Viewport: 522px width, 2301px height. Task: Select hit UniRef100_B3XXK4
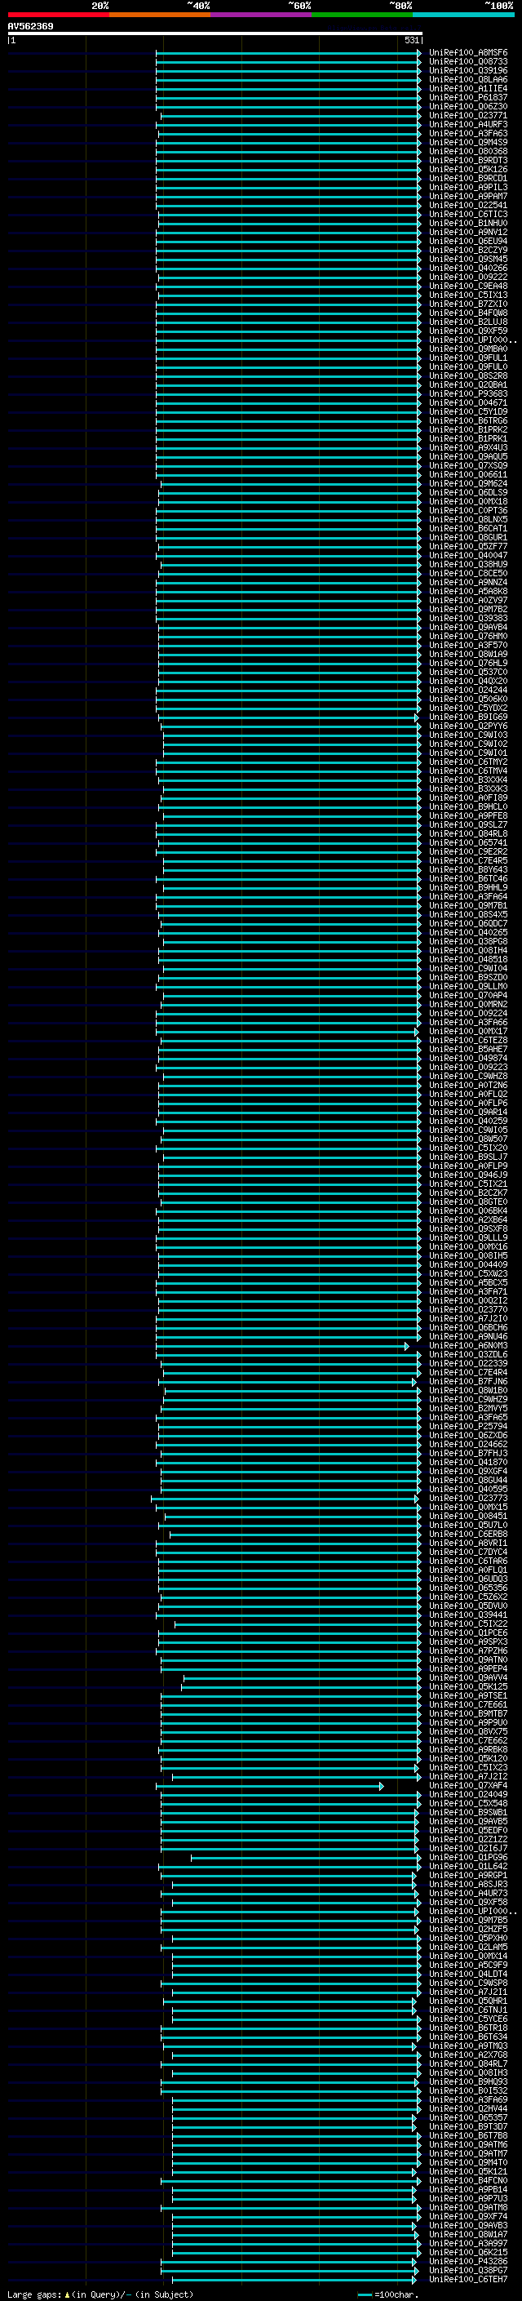[x=468, y=780]
